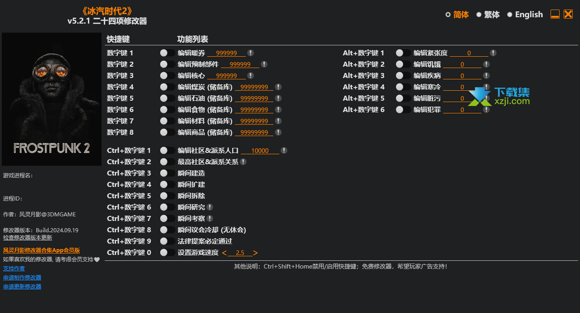
Task: Toggle 编辑社区&派系人口 switch
Action: click(x=167, y=151)
